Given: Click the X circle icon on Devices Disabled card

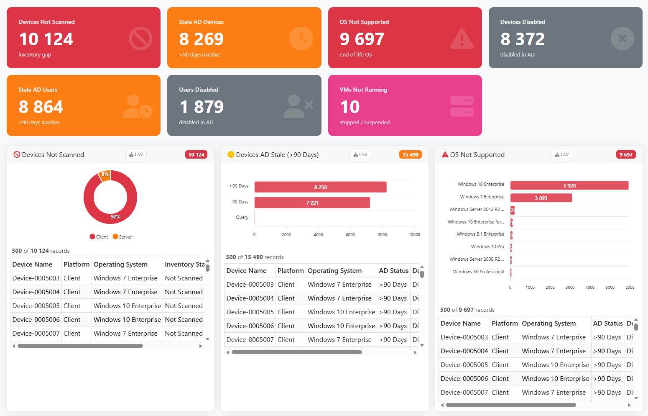Looking at the screenshot, I should pyautogui.click(x=622, y=39).
